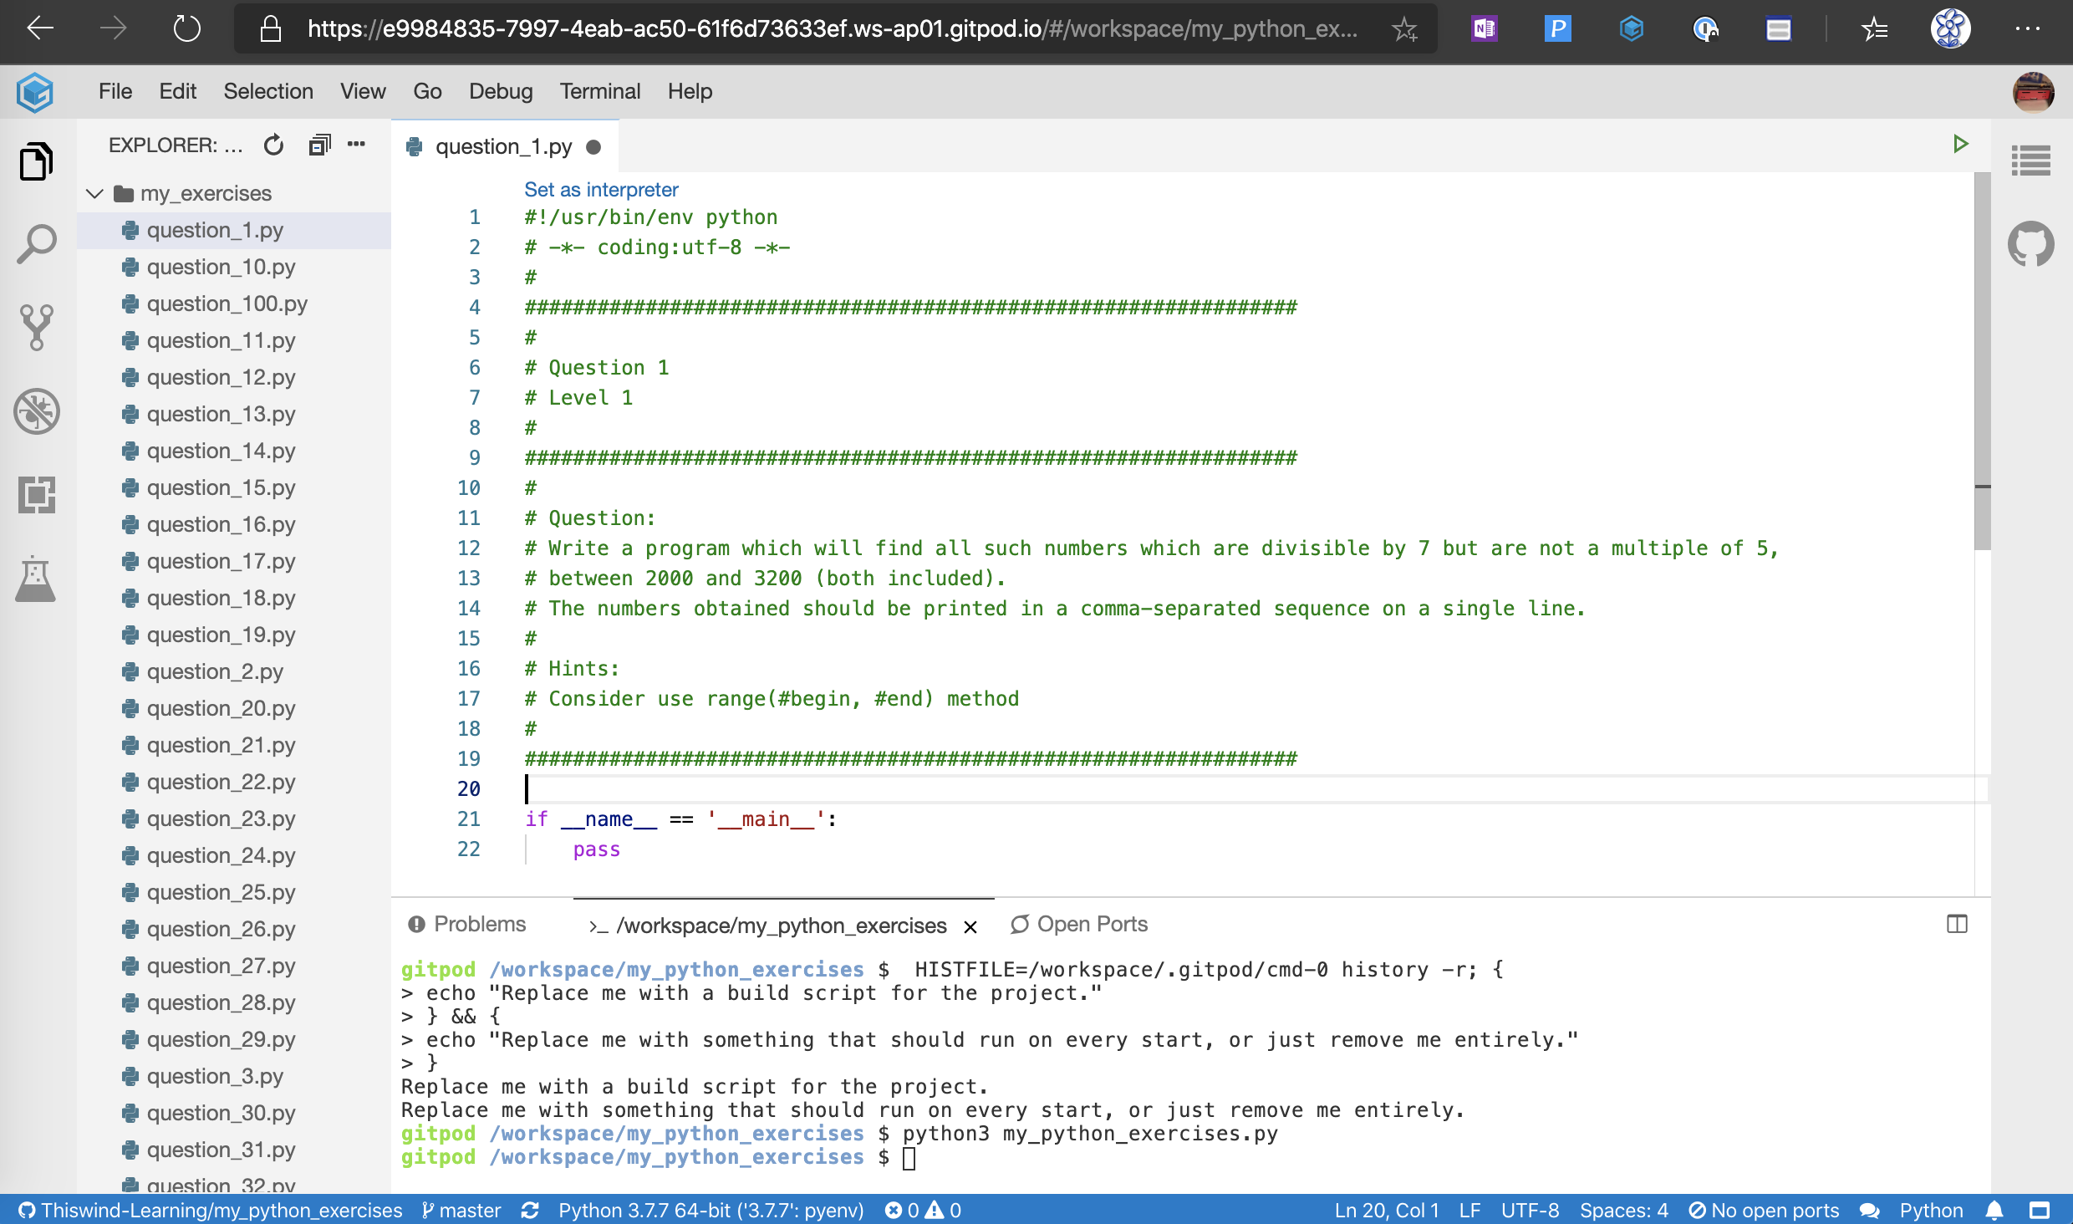Image resolution: width=2073 pixels, height=1224 pixels.
Task: Open the Source Control view icon
Action: pyautogui.click(x=37, y=327)
